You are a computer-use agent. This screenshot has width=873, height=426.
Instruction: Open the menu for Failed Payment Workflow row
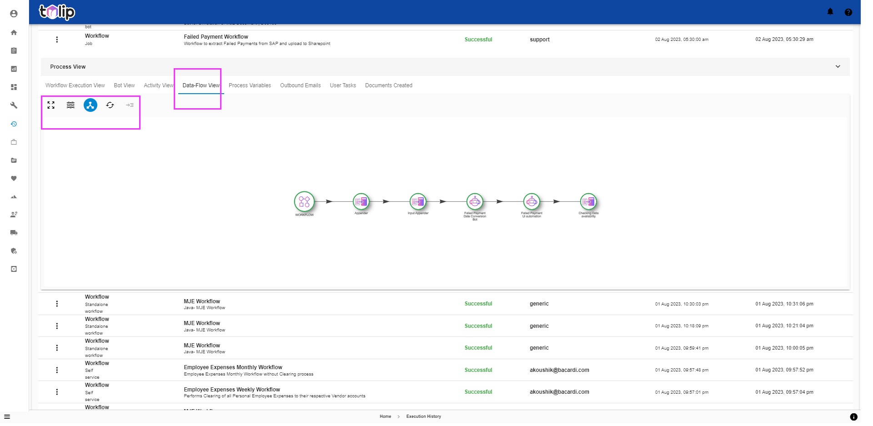[57, 40]
